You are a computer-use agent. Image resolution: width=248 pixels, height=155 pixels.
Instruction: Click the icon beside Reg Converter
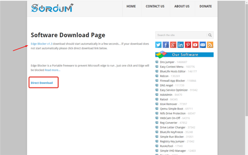click(157, 123)
